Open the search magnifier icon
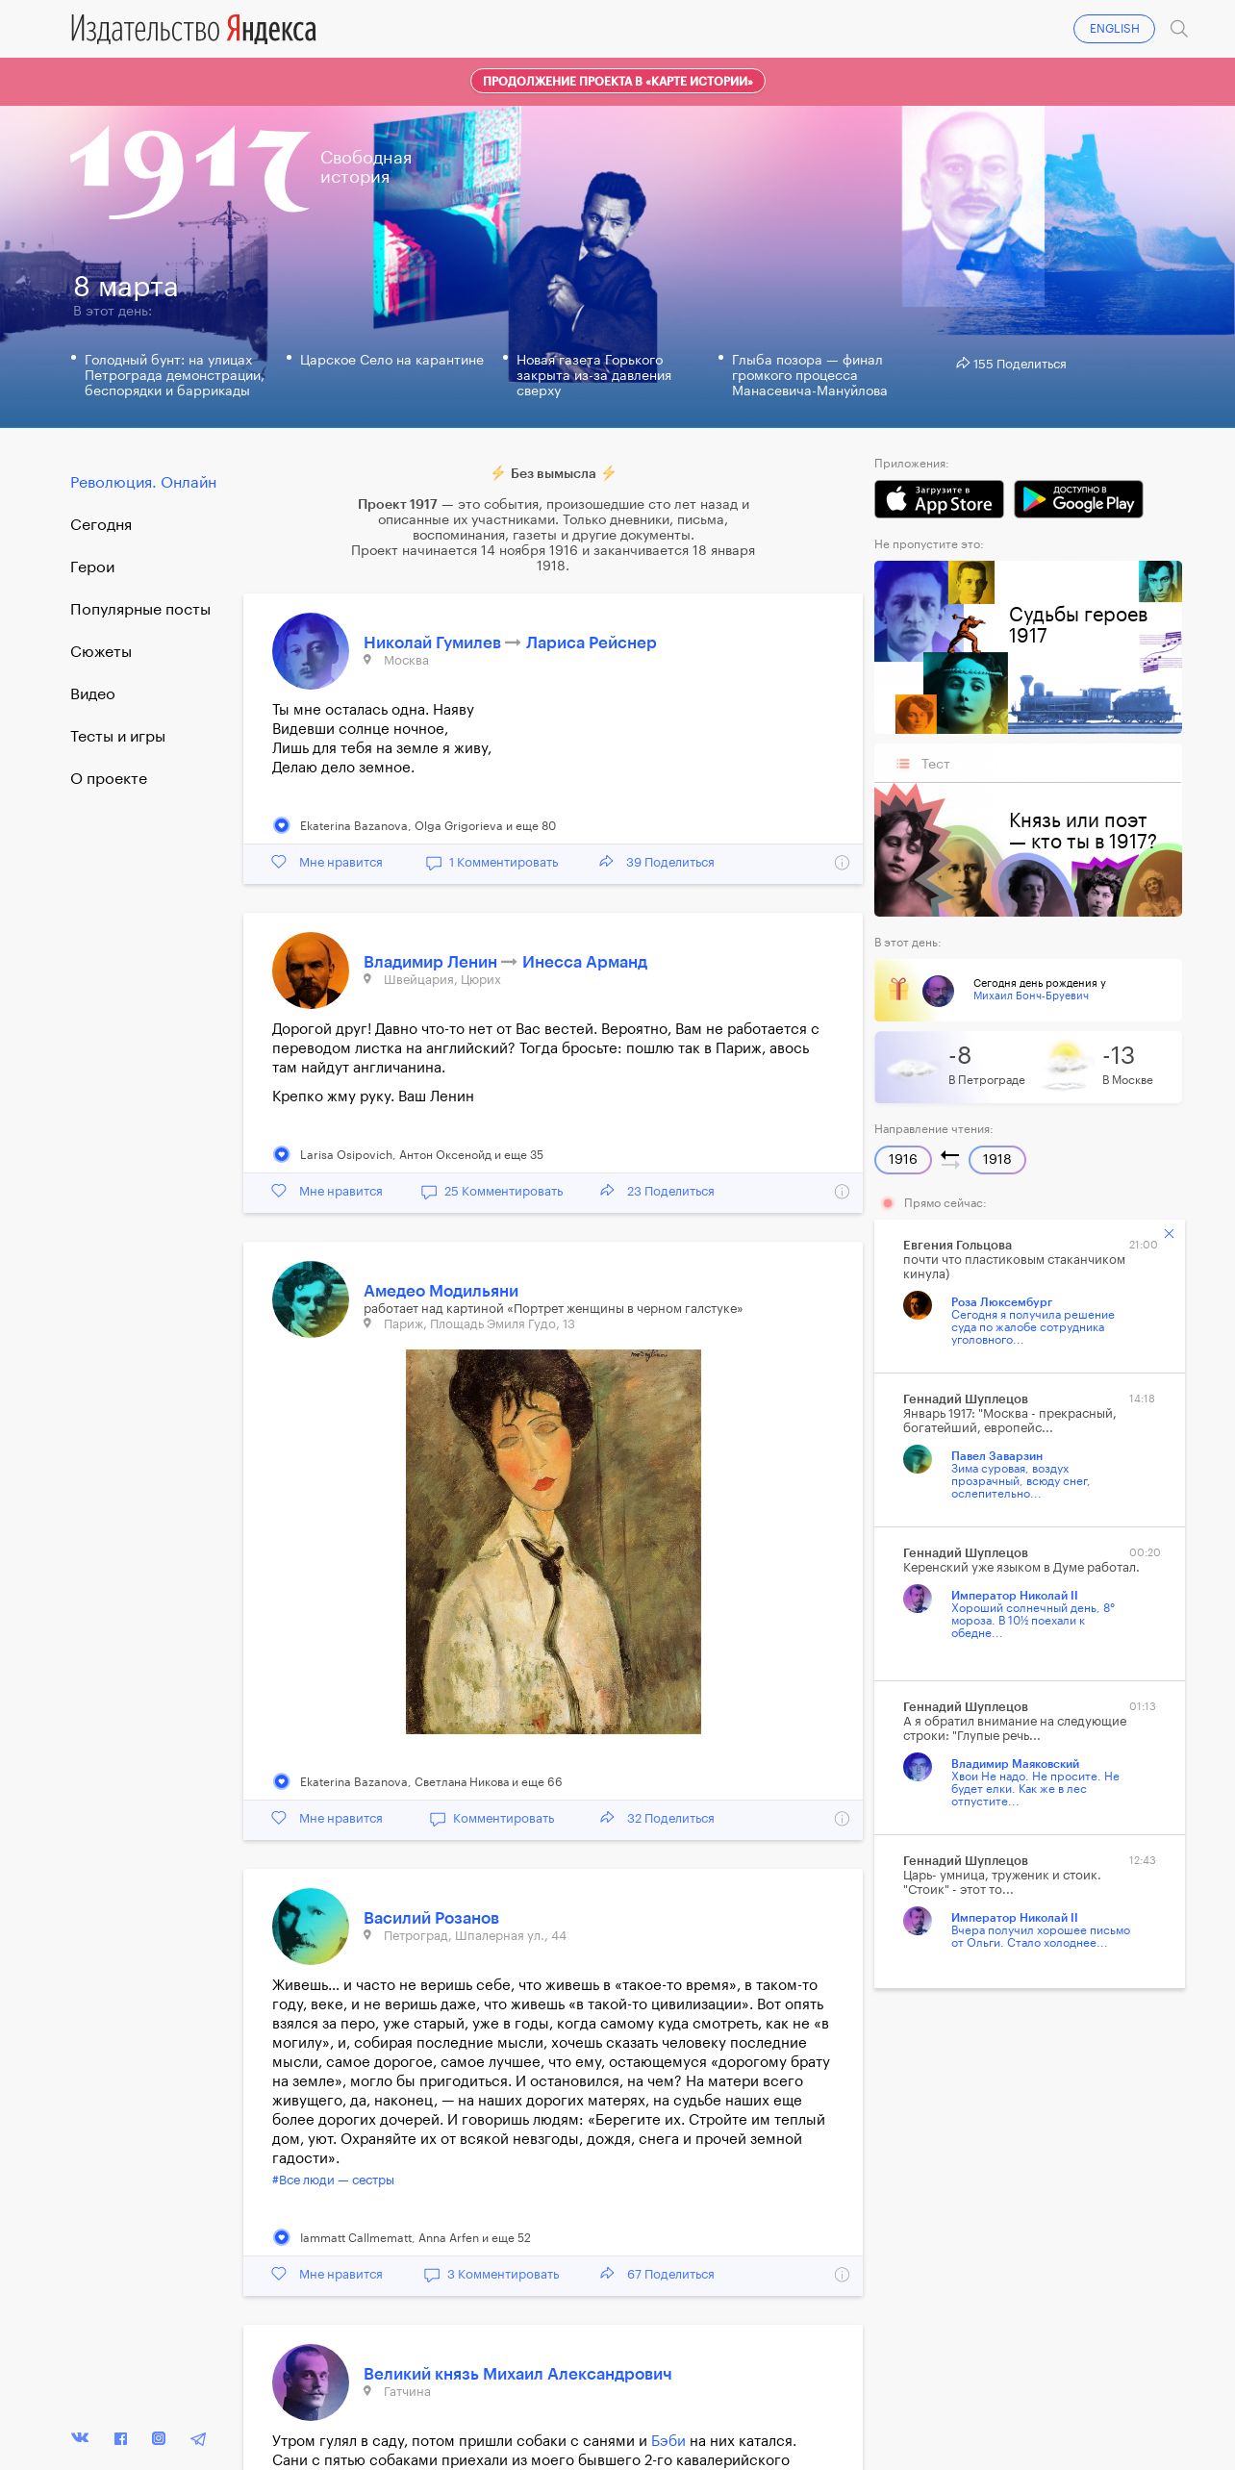This screenshot has width=1235, height=2470. 1178,29
